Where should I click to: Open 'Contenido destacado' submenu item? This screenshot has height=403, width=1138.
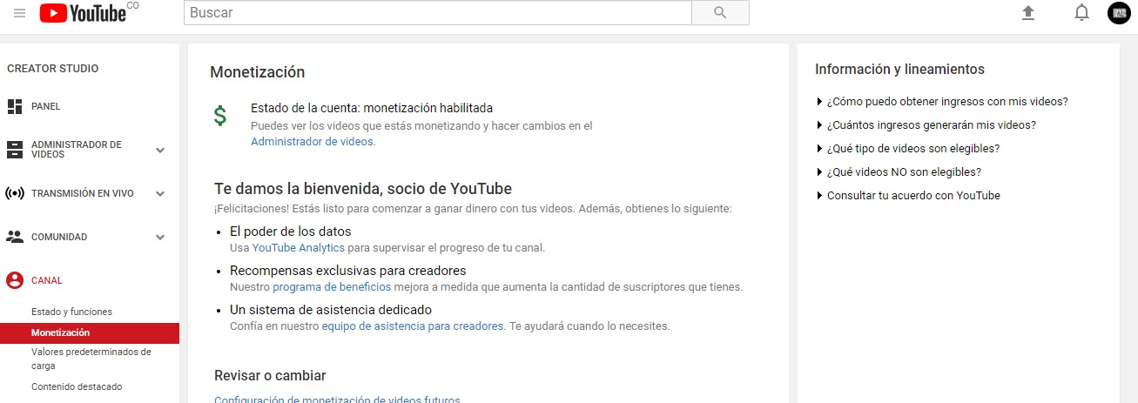(x=77, y=386)
